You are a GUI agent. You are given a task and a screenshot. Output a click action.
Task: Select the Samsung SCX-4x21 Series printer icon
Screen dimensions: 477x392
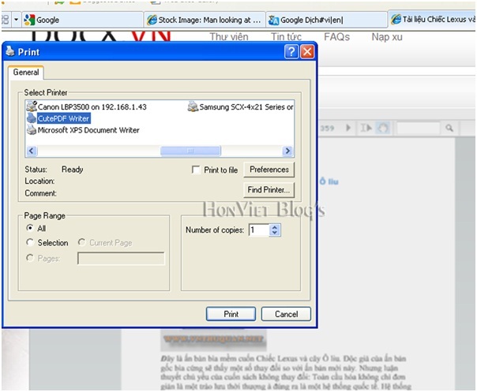tap(193, 106)
